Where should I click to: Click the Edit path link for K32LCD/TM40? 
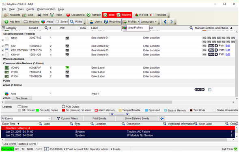pos(228,50)
